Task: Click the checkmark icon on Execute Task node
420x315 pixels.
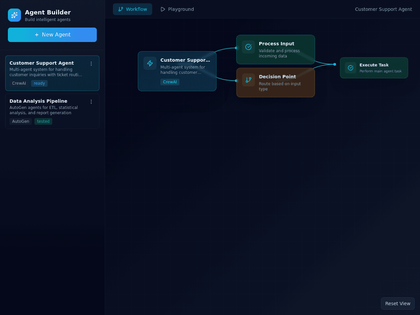Action: point(350,68)
